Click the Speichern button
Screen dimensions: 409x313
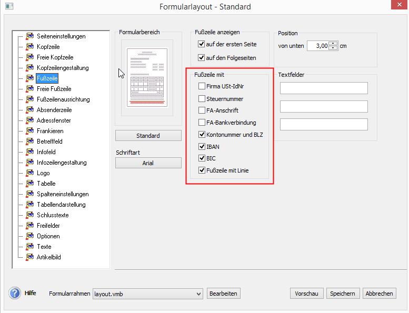343,294
